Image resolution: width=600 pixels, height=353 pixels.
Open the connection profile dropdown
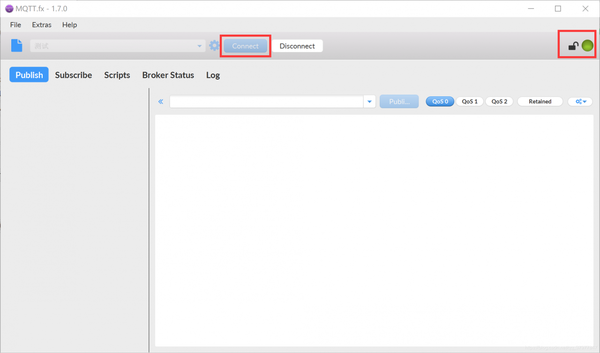pos(118,46)
